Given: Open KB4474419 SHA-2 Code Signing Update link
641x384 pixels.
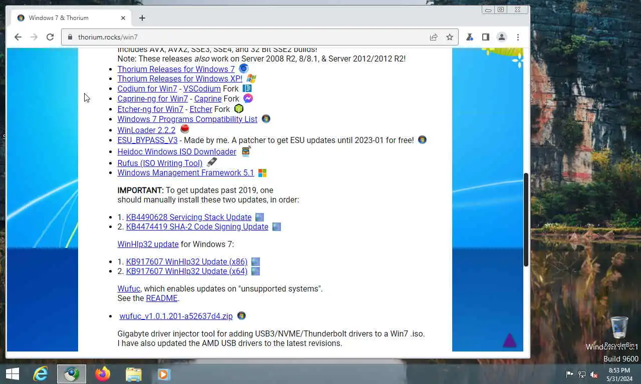Looking at the screenshot, I should 197,226.
